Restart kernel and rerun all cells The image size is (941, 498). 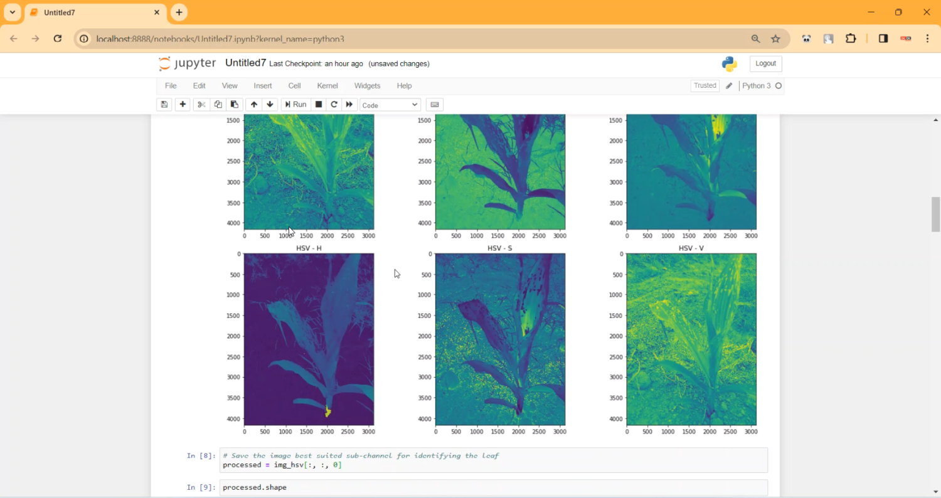pos(350,105)
